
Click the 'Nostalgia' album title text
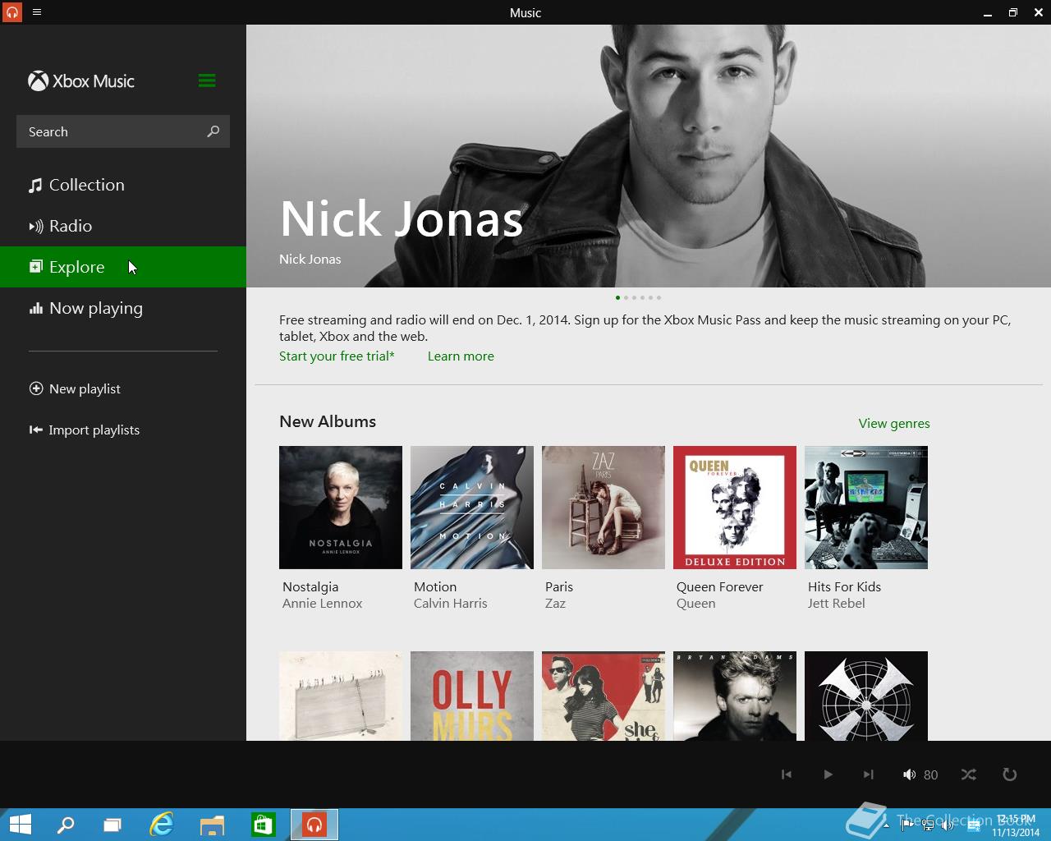point(310,586)
